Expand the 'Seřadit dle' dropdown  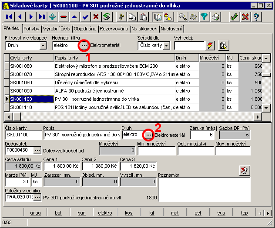(x=166, y=45)
